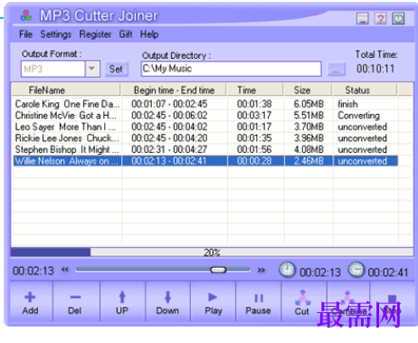The height and width of the screenshot is (343, 418).
Task: Click the Time column header
Action: (x=255, y=91)
